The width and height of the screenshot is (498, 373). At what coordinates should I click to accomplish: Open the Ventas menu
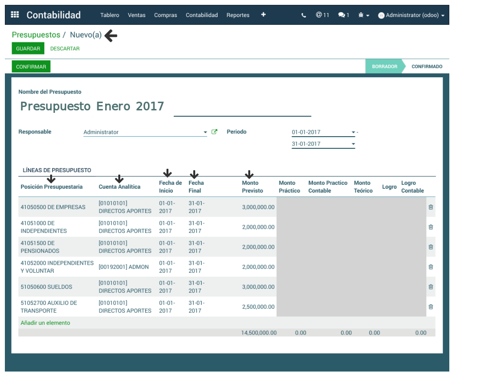tap(136, 15)
